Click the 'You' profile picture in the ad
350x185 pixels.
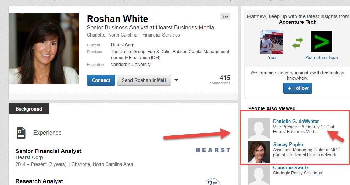271,42
